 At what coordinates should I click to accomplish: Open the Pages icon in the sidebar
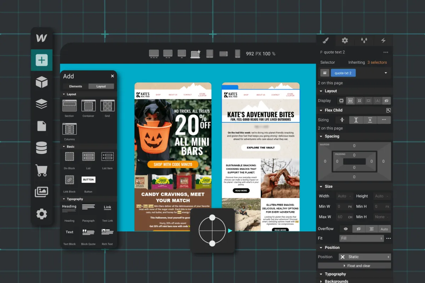41,126
